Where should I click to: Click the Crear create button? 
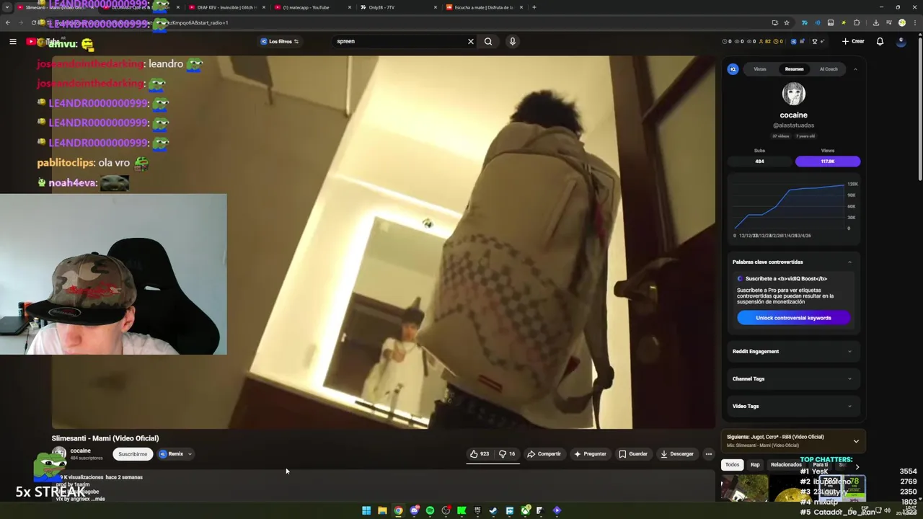coord(853,41)
